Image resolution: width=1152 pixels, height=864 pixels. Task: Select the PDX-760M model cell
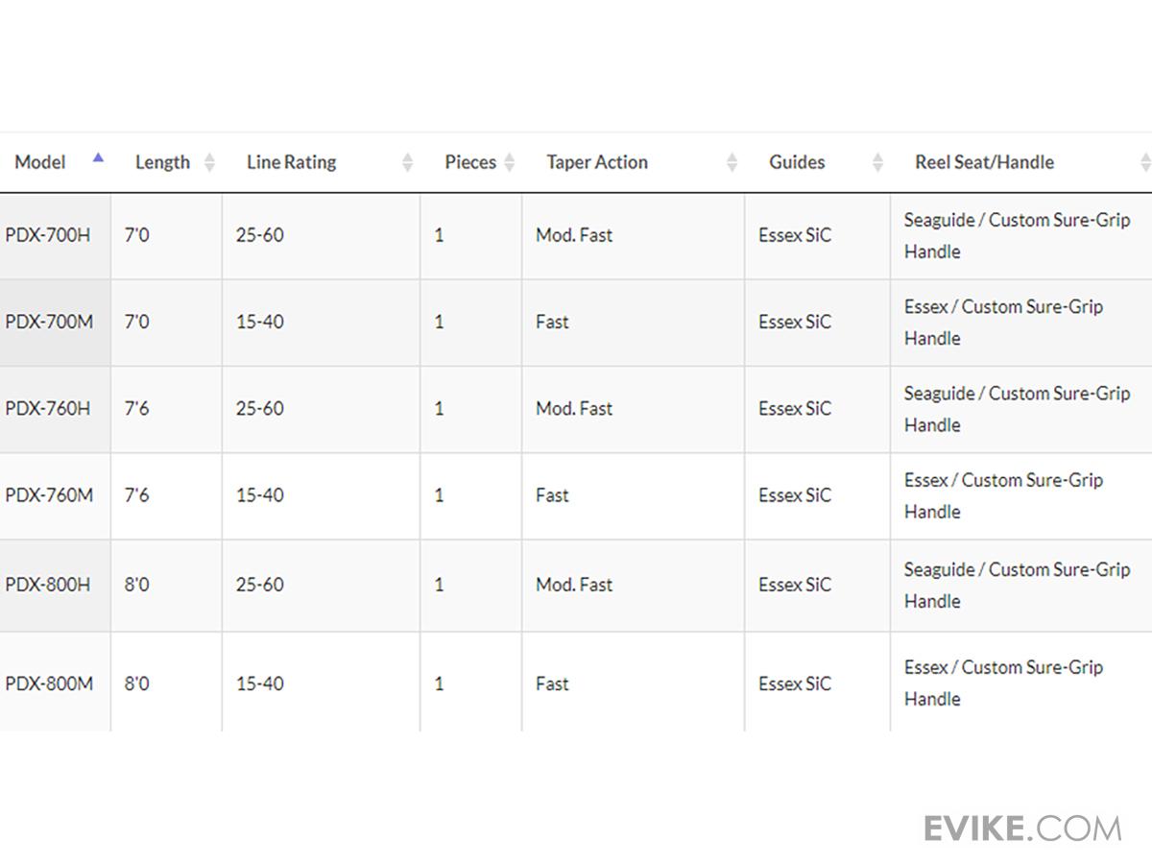click(49, 495)
